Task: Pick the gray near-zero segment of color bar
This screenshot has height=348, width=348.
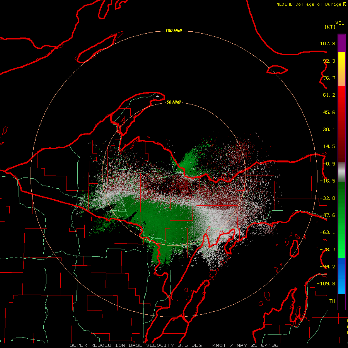Action: [341, 172]
